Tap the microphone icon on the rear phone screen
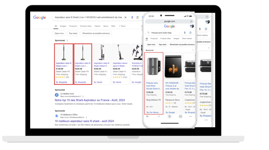The width and height of the screenshot is (269, 150). [200, 29]
